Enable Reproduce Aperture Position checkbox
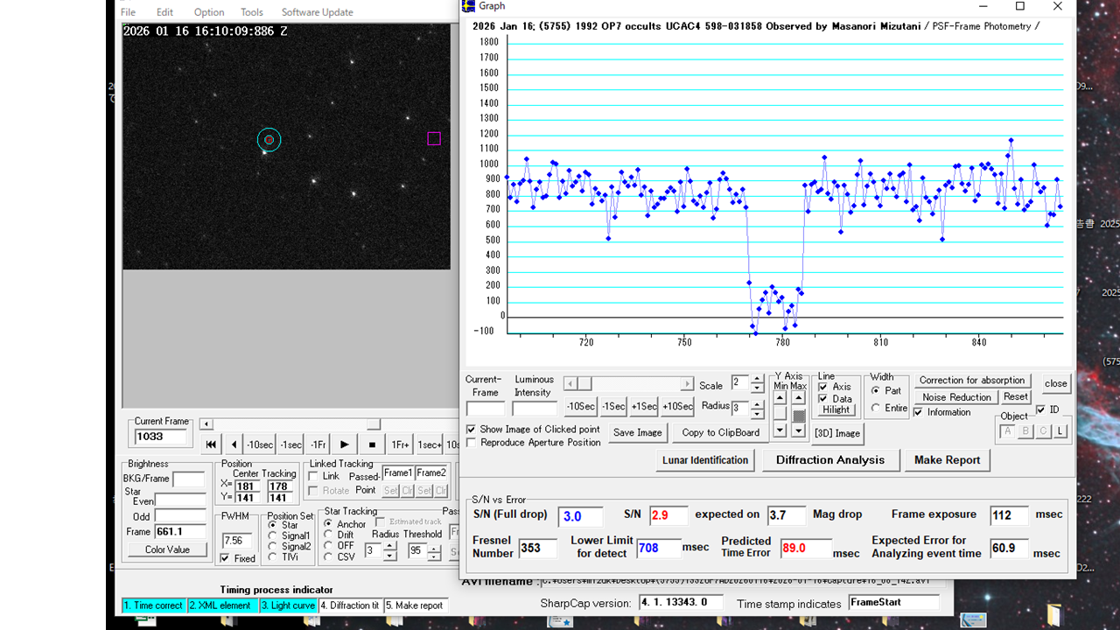This screenshot has width=1120, height=630. tap(472, 443)
